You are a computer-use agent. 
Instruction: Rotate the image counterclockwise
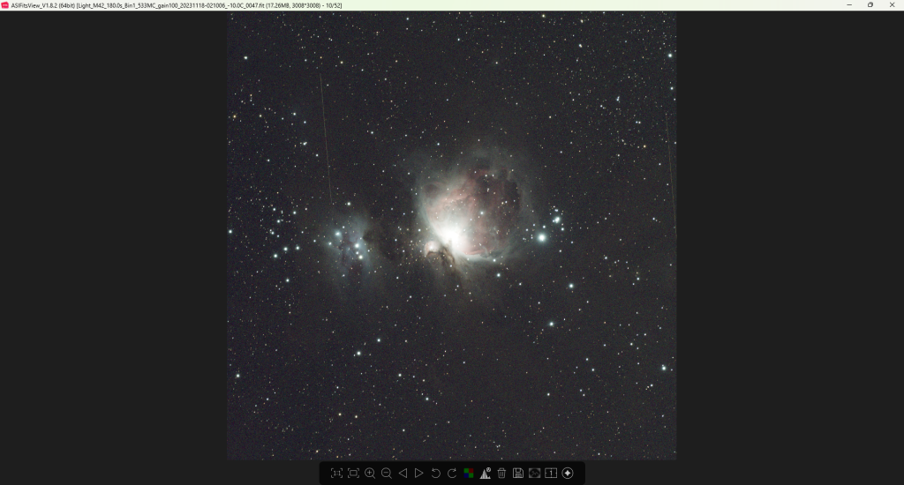(x=435, y=474)
